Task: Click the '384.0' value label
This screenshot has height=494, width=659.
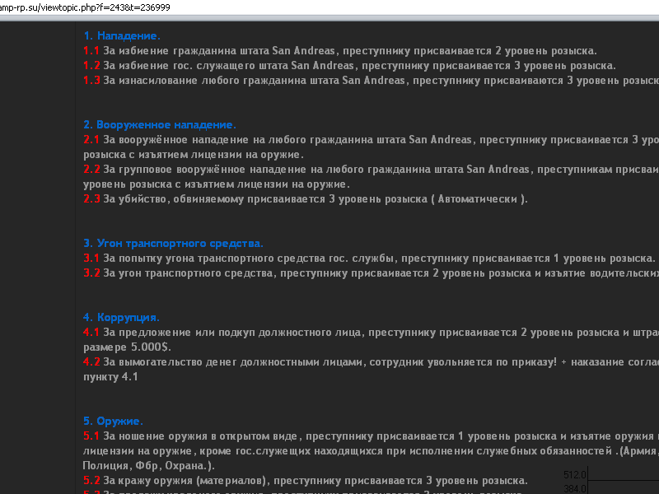Action: point(574,489)
